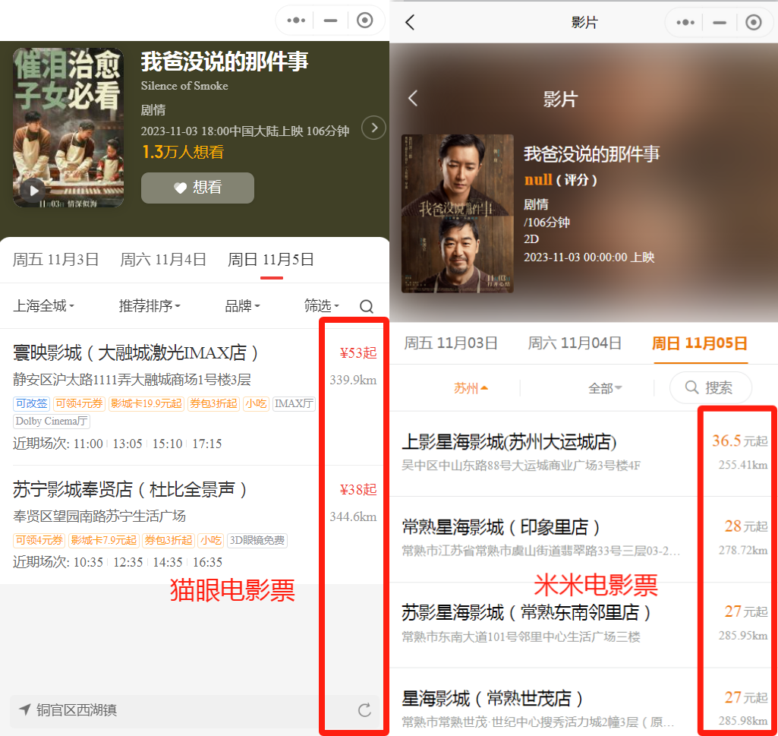Tap the 可改签 tag on 寰映影城
The height and width of the screenshot is (736, 778).
click(x=32, y=403)
